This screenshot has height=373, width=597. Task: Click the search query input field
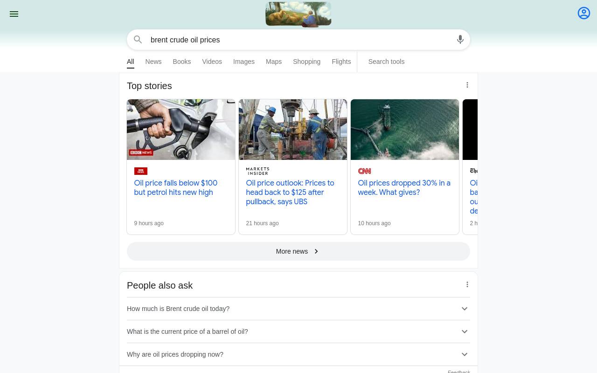click(x=298, y=40)
